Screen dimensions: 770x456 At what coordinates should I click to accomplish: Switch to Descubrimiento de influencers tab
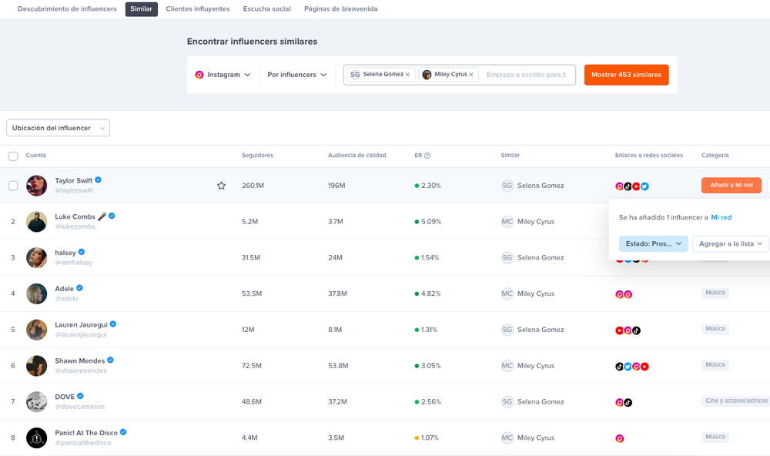67,8
